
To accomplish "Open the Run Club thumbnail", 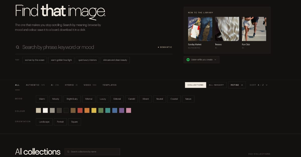I will pos(254,29).
